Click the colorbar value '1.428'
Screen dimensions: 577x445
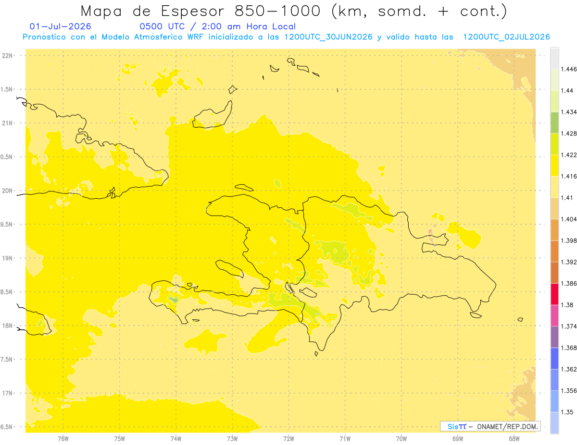pos(569,133)
